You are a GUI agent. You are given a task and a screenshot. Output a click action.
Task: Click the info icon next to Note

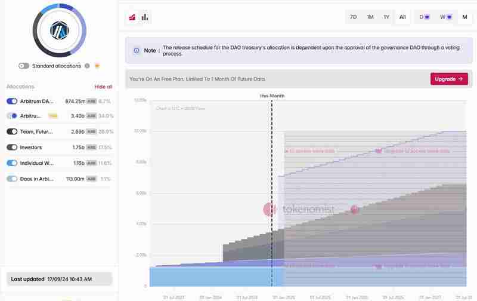137,51
